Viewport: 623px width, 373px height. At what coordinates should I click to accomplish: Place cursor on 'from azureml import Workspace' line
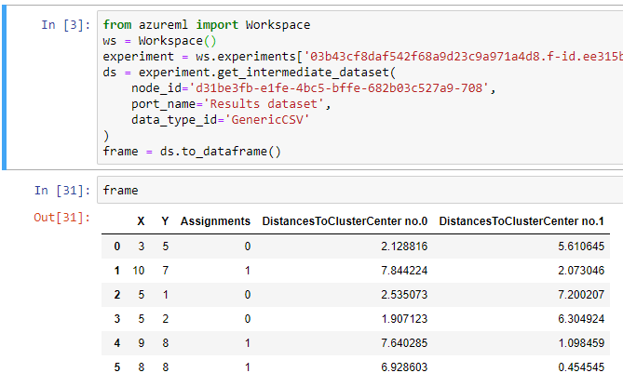207,24
